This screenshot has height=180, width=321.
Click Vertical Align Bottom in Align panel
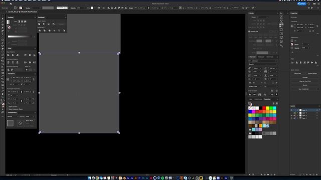click(x=35, y=55)
